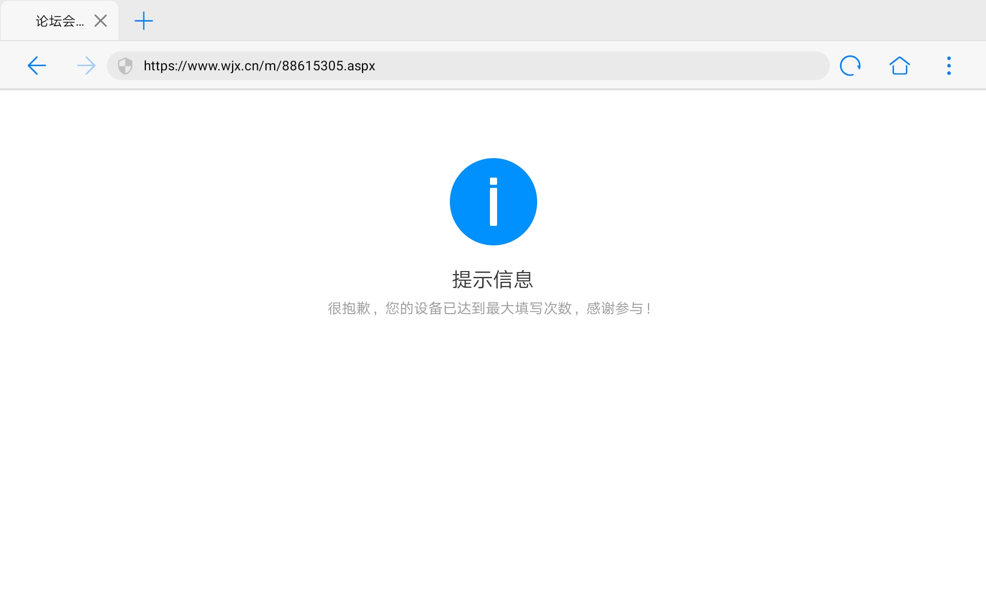
Task: Click empty space at address bar end
Action: click(719, 66)
